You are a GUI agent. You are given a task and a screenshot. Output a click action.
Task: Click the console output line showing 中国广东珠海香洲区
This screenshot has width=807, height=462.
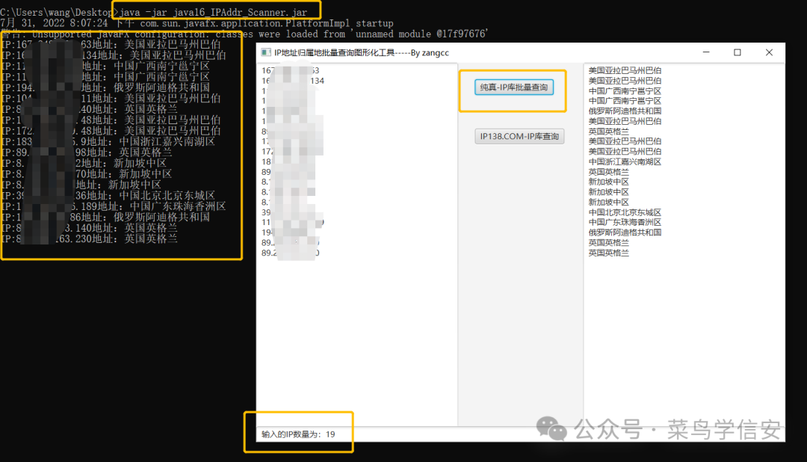[114, 206]
